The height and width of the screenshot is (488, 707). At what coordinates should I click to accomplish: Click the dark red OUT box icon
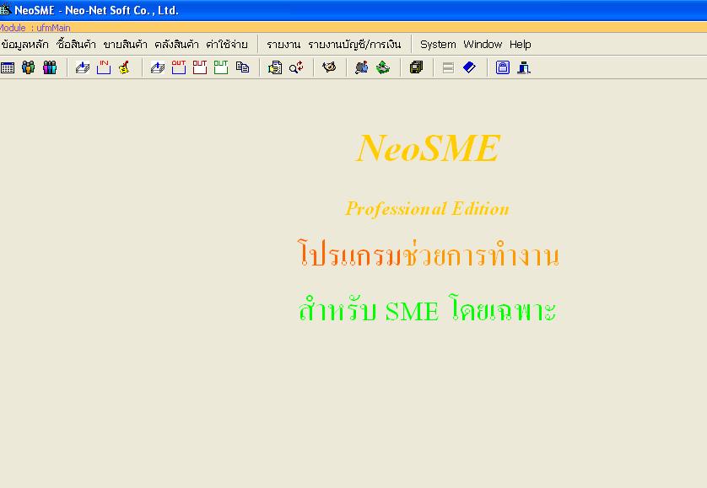tap(199, 67)
